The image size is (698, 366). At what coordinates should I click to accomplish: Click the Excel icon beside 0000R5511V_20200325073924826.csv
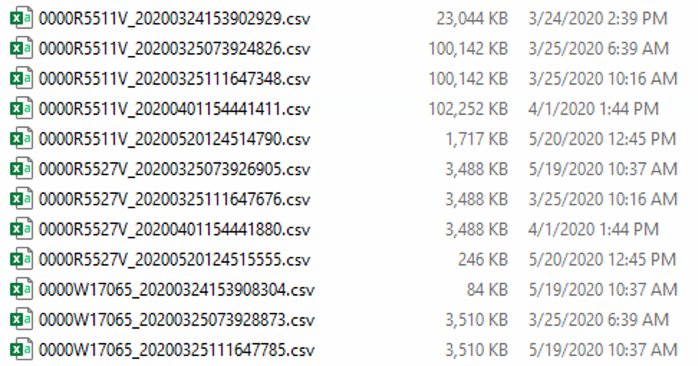[21, 49]
